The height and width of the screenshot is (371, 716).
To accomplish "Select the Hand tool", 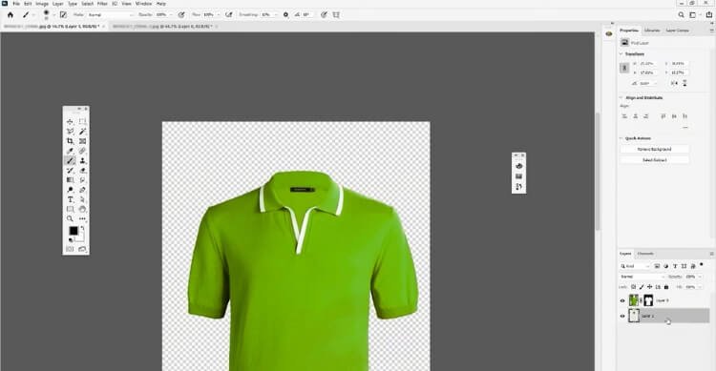I will click(82, 209).
